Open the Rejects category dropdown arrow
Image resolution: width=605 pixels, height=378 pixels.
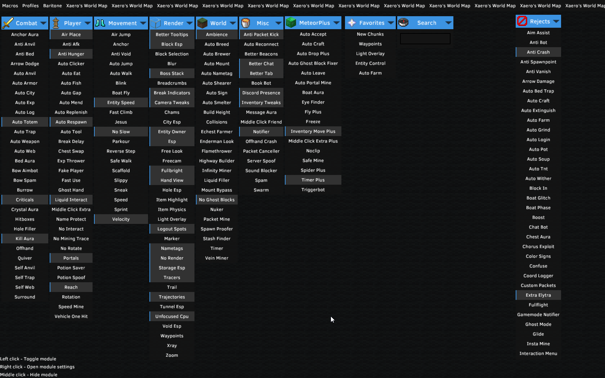point(555,21)
